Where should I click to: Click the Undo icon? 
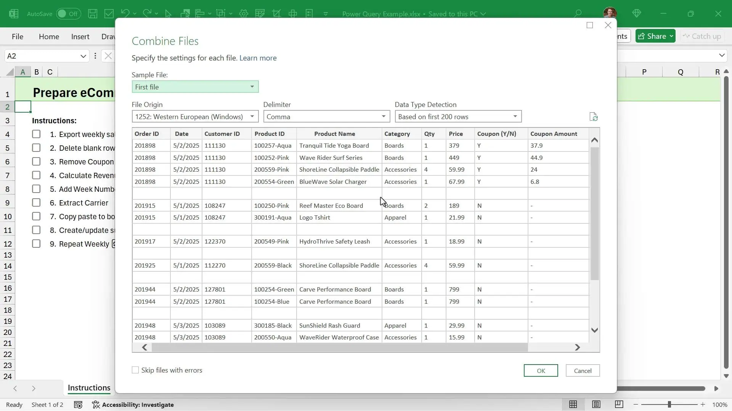126,14
